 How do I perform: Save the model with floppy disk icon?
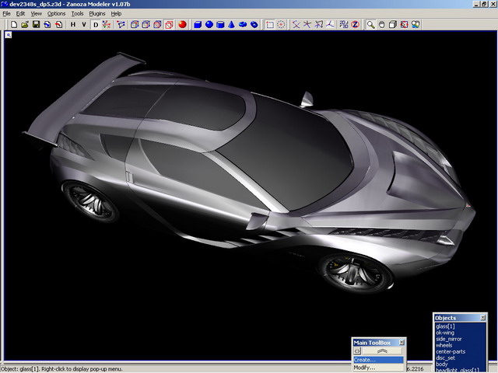click(36, 24)
